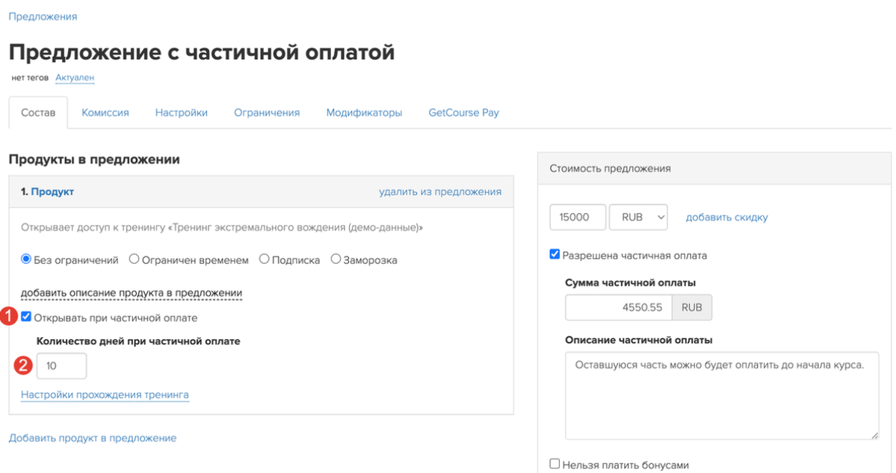Click the Стоимость предложения panel header

click(714, 169)
